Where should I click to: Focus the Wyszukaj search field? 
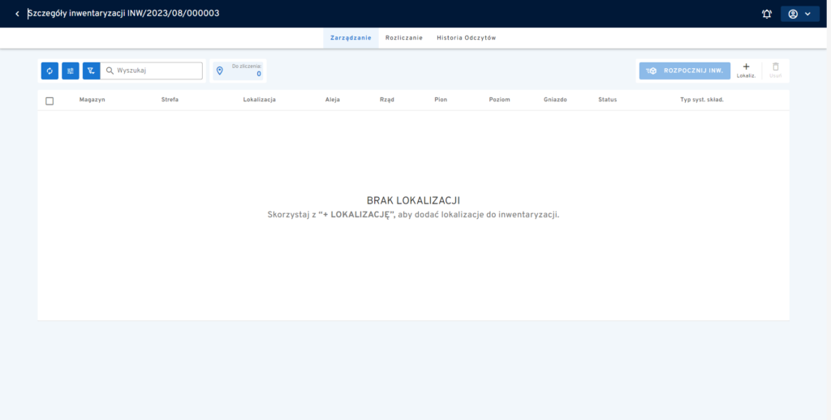click(157, 71)
